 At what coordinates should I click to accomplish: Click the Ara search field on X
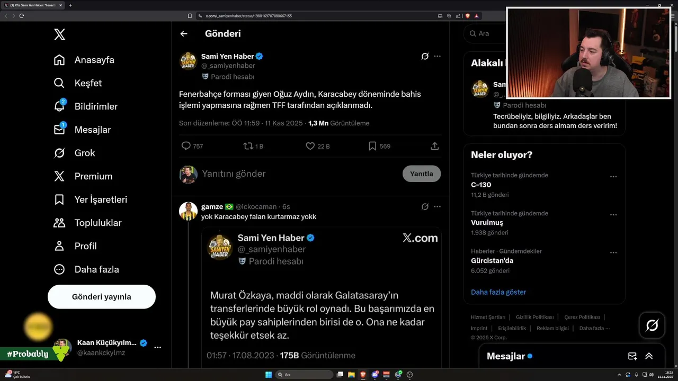[x=485, y=33]
